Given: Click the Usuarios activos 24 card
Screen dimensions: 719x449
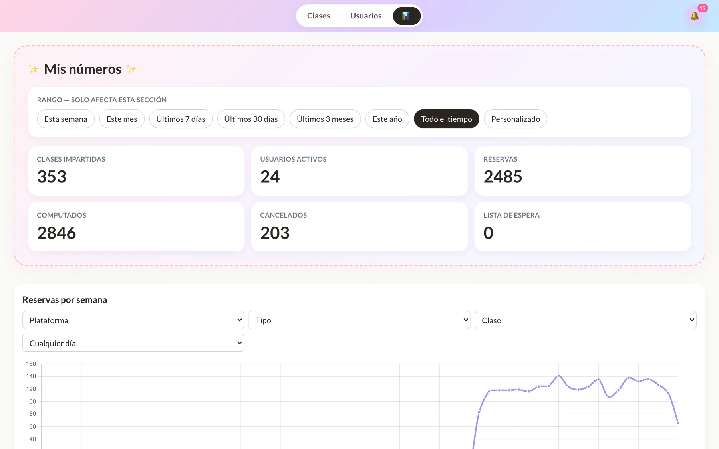Looking at the screenshot, I should click(359, 171).
